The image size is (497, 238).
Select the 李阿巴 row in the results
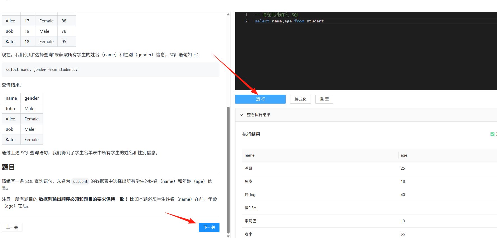pos(369,221)
